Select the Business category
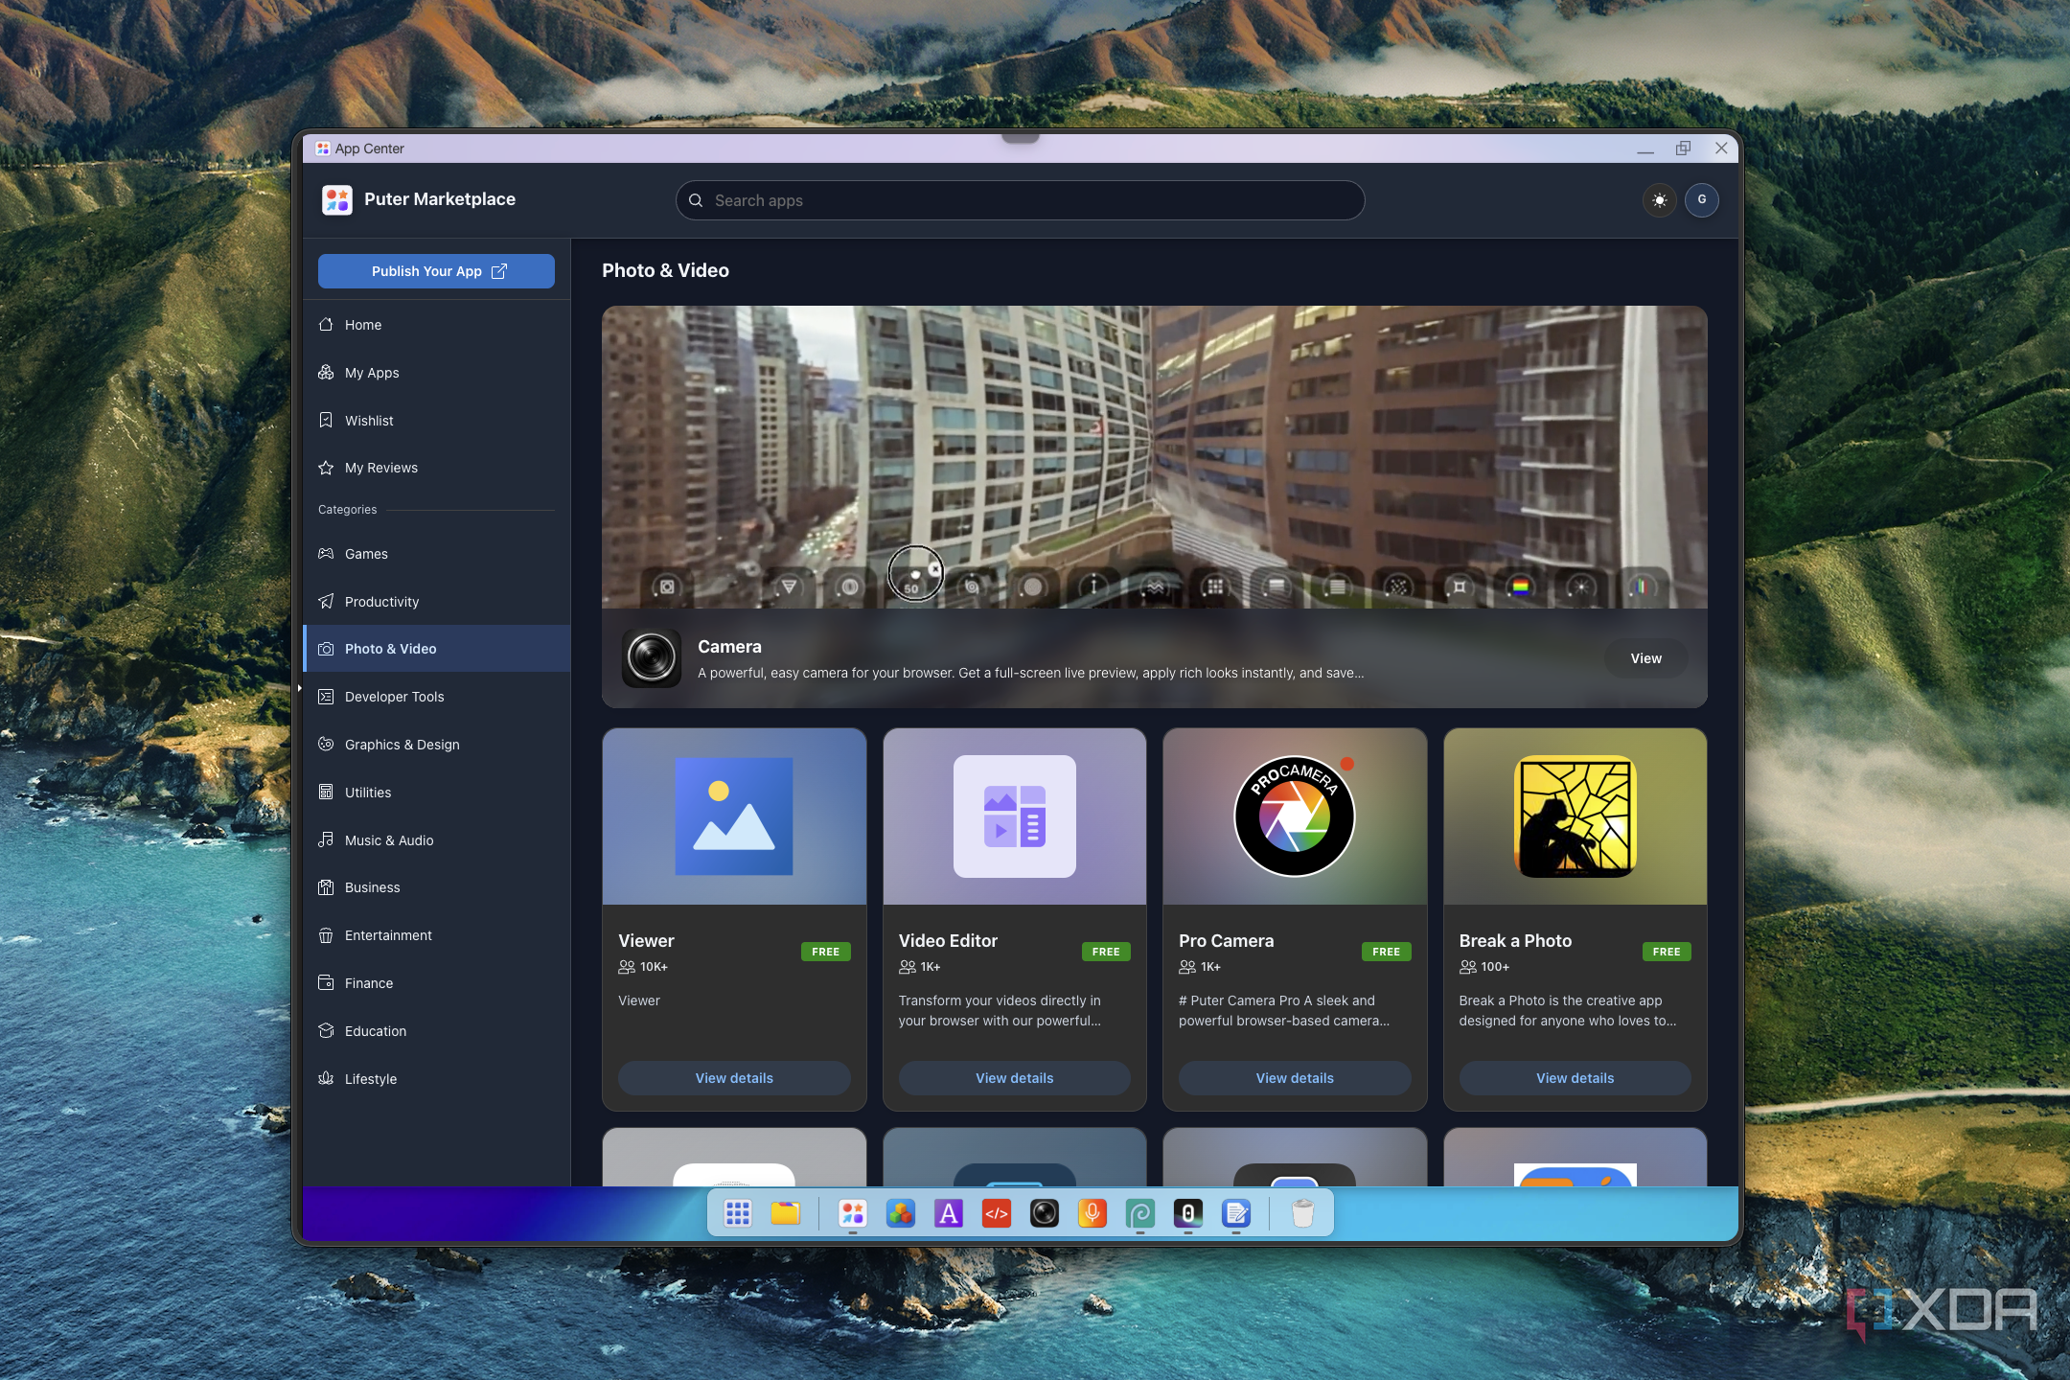Image resolution: width=2070 pixels, height=1380 pixels. point(436,887)
